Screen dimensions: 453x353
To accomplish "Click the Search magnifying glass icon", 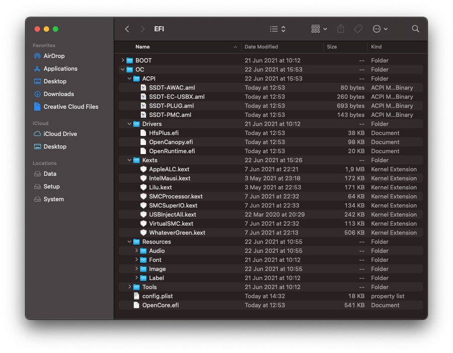I will (415, 29).
